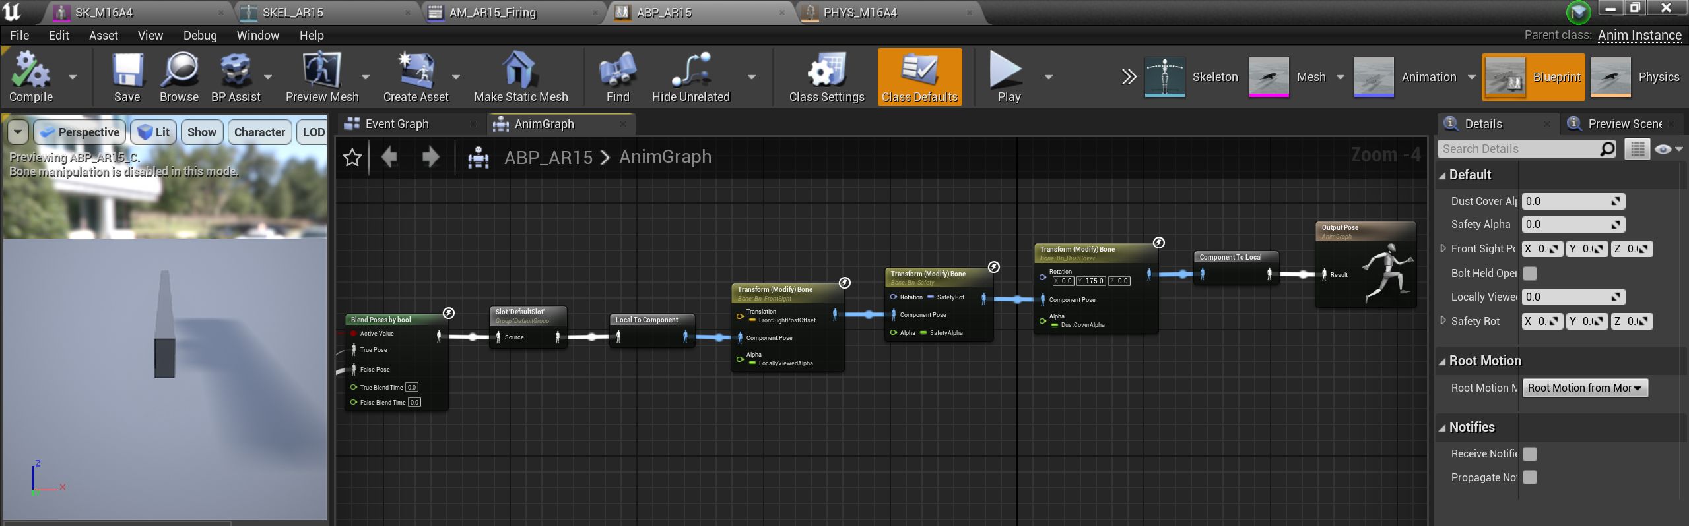
Task: Click Anim Instance parent class link
Action: pyautogui.click(x=1639, y=36)
